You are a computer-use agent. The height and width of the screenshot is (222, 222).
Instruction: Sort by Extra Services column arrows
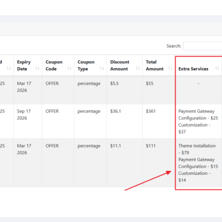point(217,68)
